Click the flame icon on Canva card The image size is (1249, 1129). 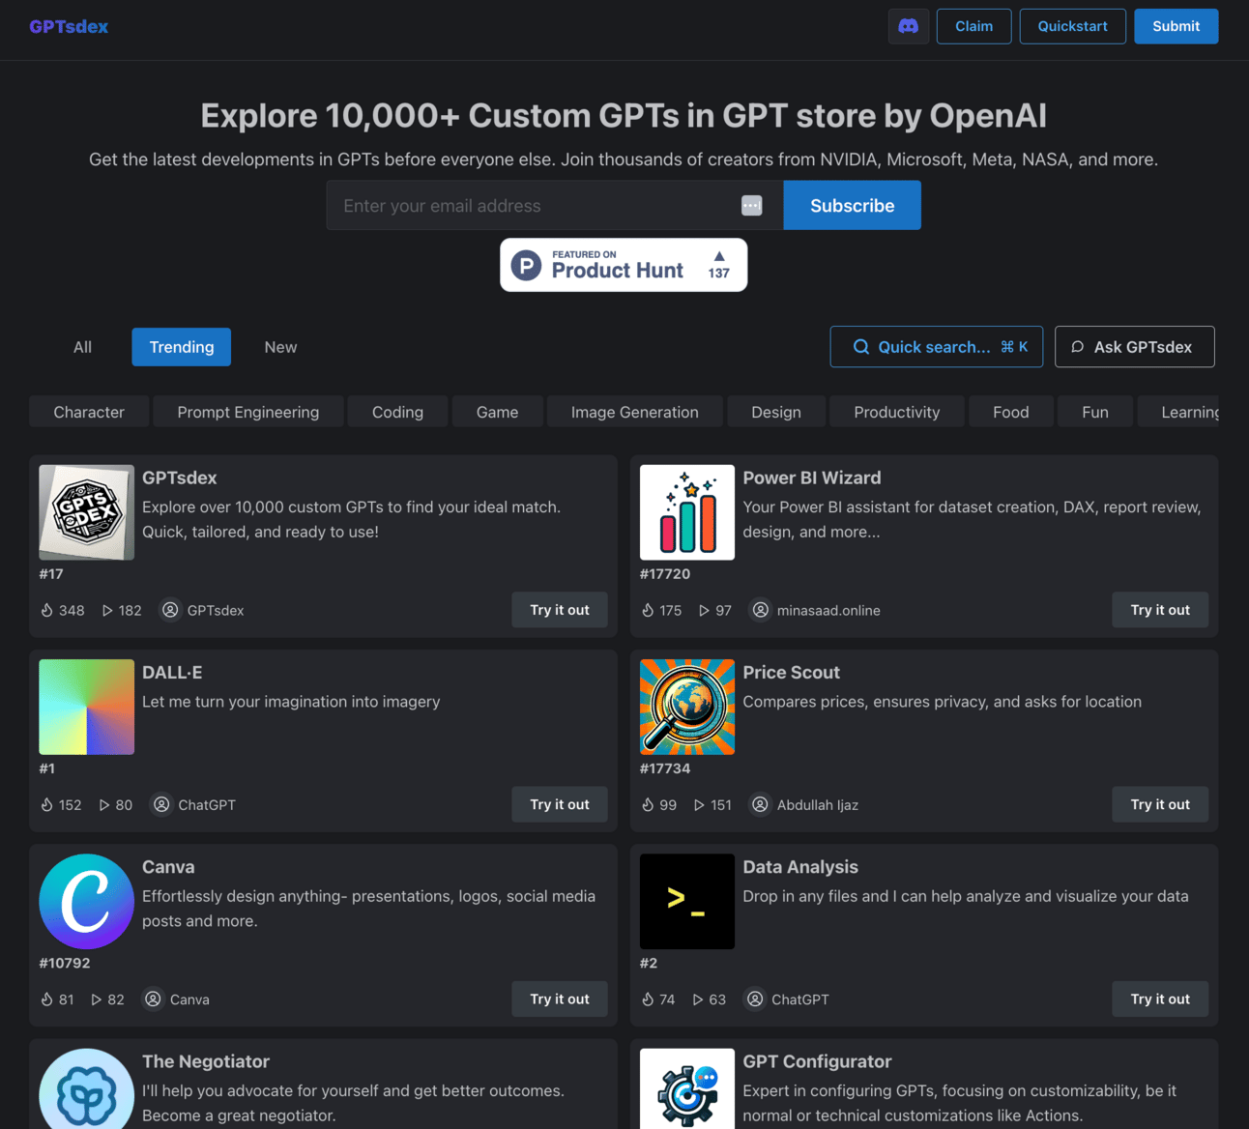pyautogui.click(x=46, y=999)
